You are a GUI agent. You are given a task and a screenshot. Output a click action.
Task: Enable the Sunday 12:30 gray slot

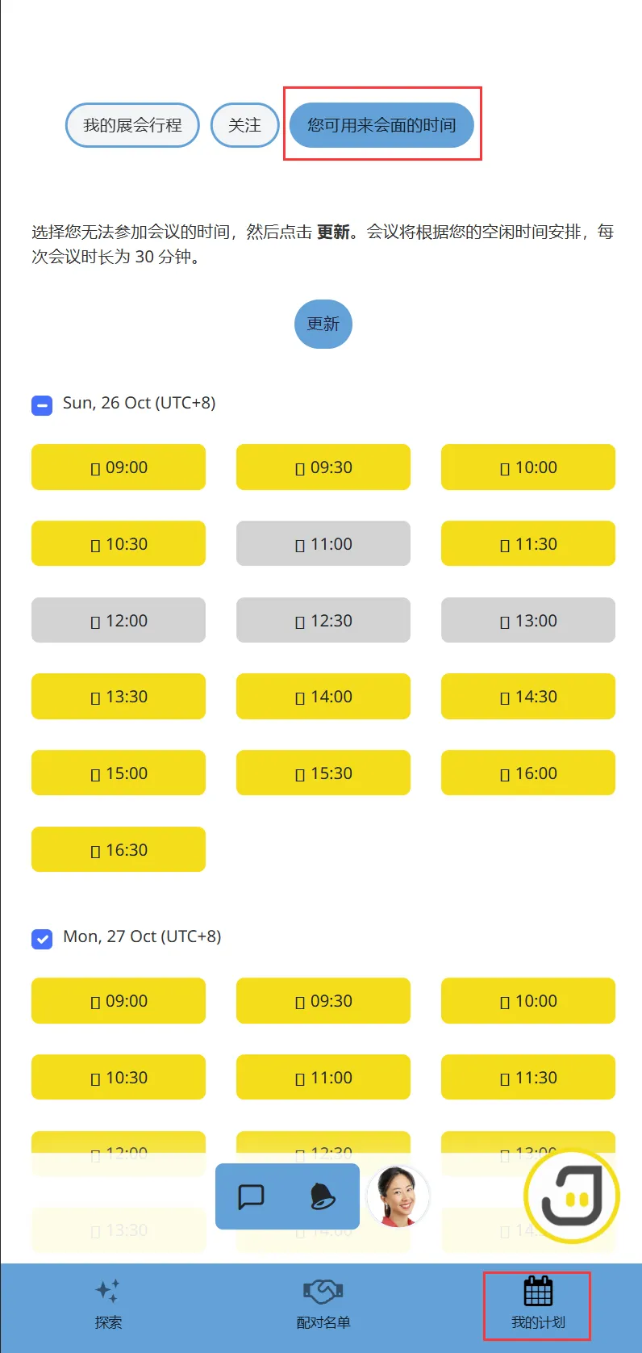tap(323, 620)
